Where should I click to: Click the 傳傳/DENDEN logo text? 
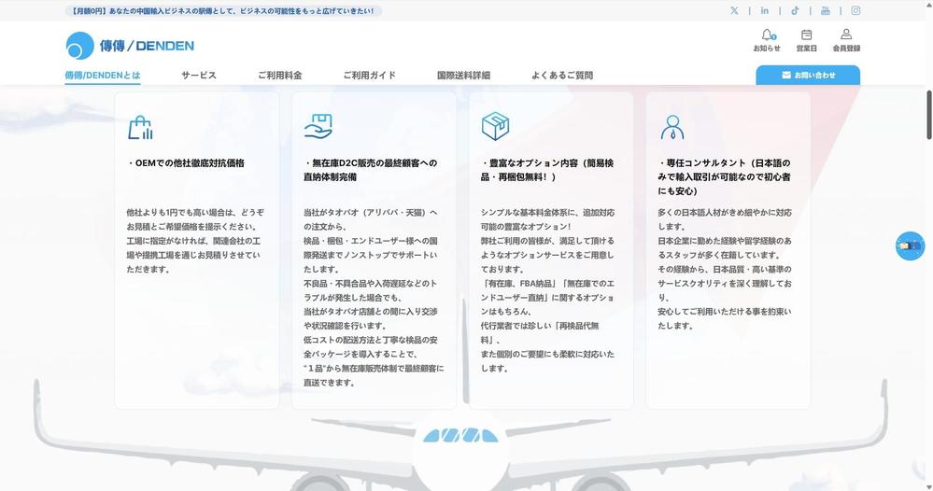tap(147, 46)
